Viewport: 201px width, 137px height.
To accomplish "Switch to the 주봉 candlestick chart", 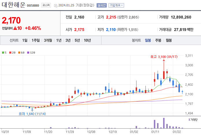I will (158, 41).
